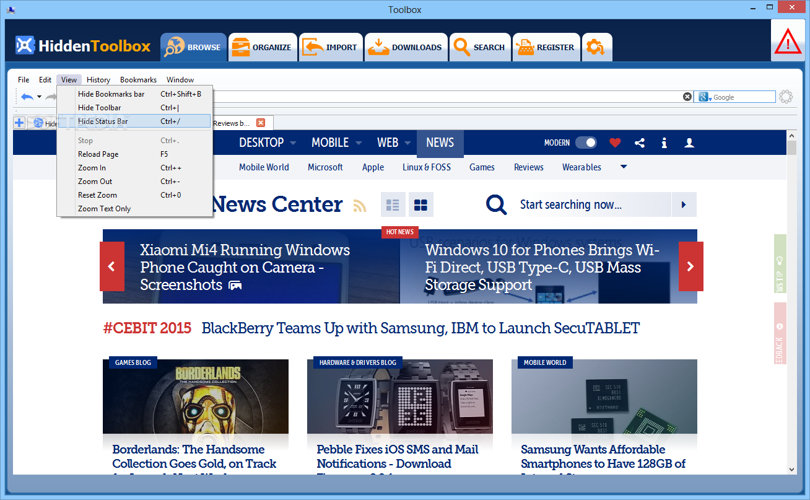
Task: Click the red heart favorites icon
Action: tap(615, 143)
